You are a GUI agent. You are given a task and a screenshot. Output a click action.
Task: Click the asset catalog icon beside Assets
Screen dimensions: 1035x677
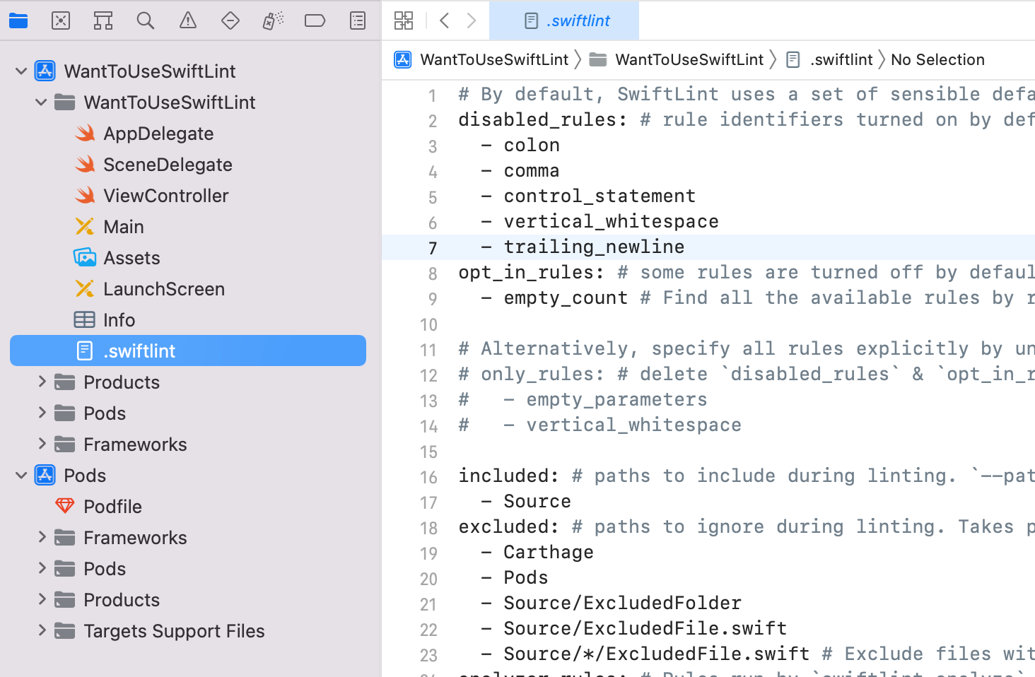85,257
